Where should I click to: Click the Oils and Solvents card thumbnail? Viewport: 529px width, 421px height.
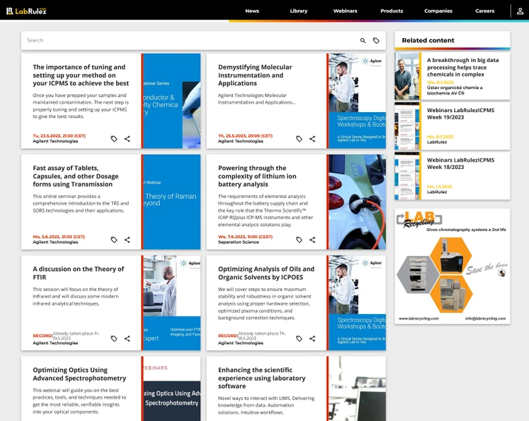pyautogui.click(x=358, y=303)
